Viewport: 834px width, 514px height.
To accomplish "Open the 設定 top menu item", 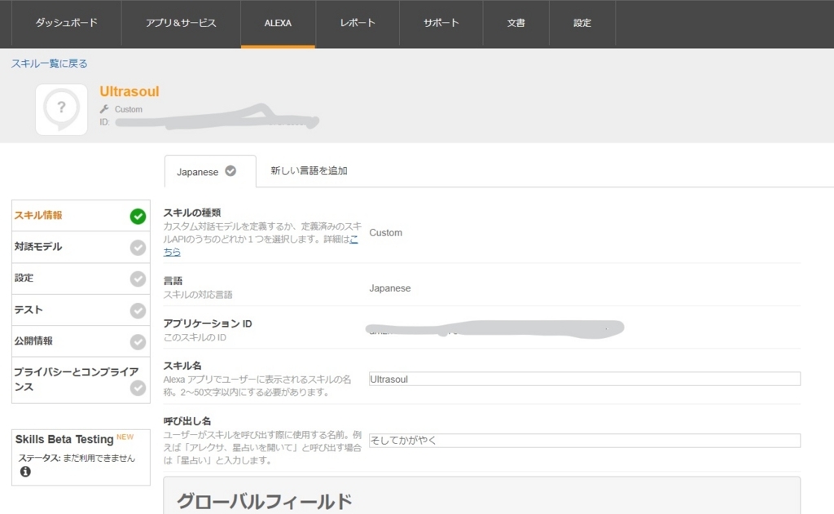I will click(x=582, y=23).
